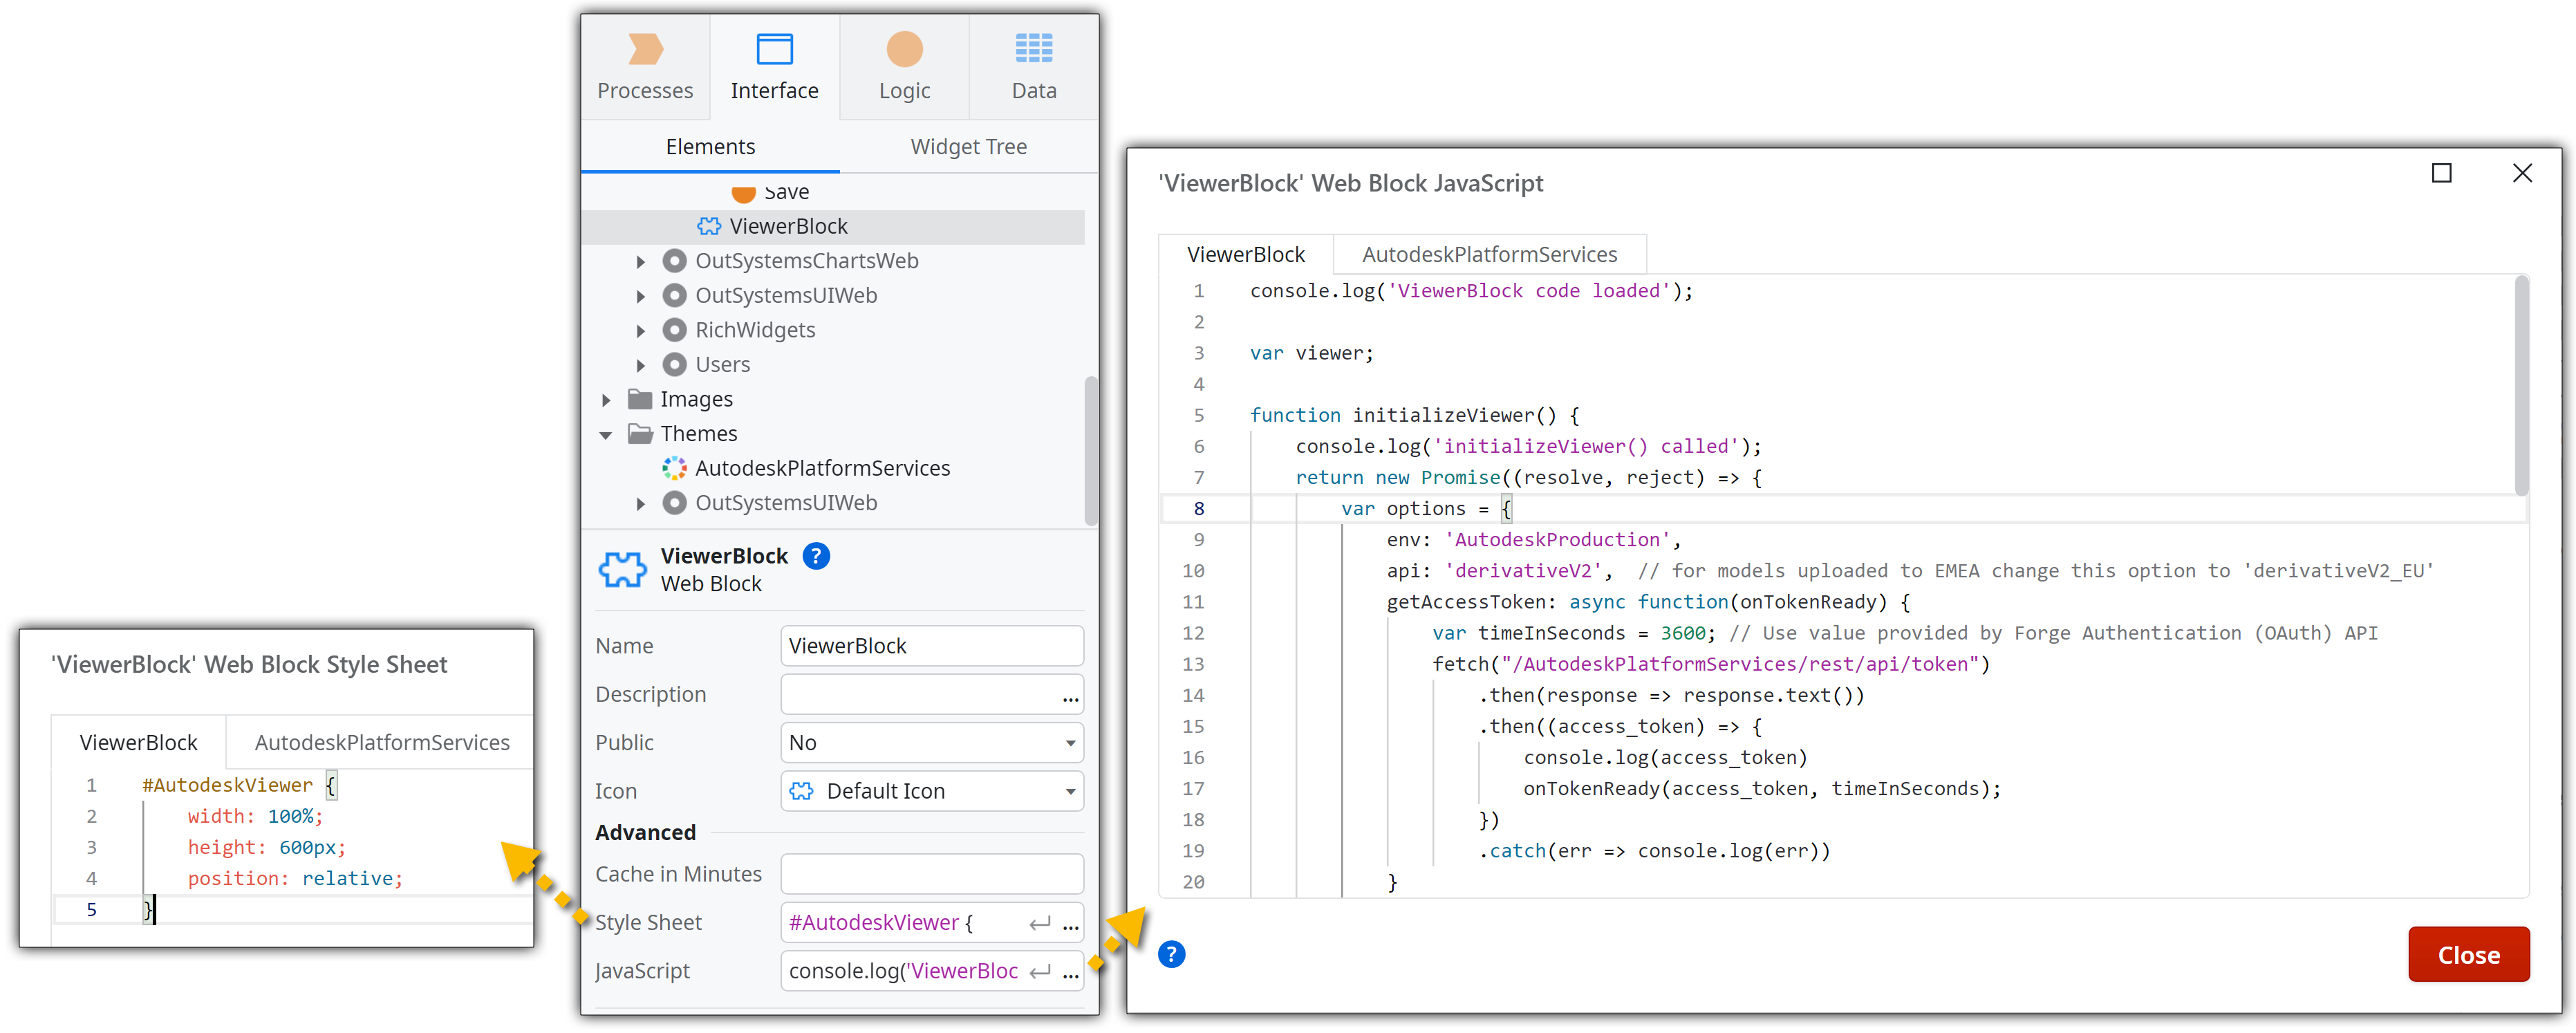Click AutodeskPlatformServices theme icon
Image resolution: width=2576 pixels, height=1033 pixels.
pos(675,468)
